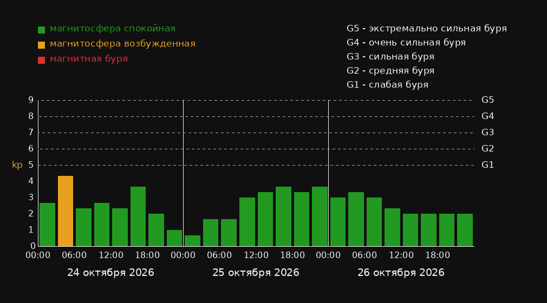Select the 'магнитосфера возбужденная' legend label
This screenshot has width=547, height=303.
click(x=123, y=44)
